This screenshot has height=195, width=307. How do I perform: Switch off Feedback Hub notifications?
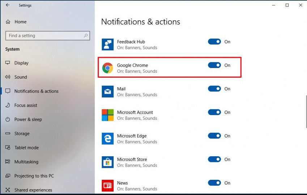(214, 42)
